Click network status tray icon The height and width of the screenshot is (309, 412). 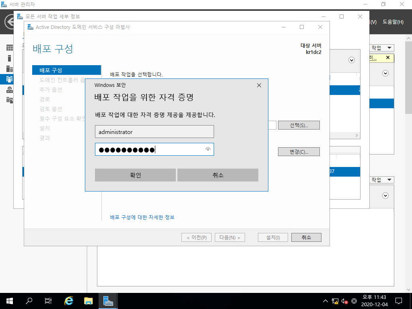(x=335, y=301)
